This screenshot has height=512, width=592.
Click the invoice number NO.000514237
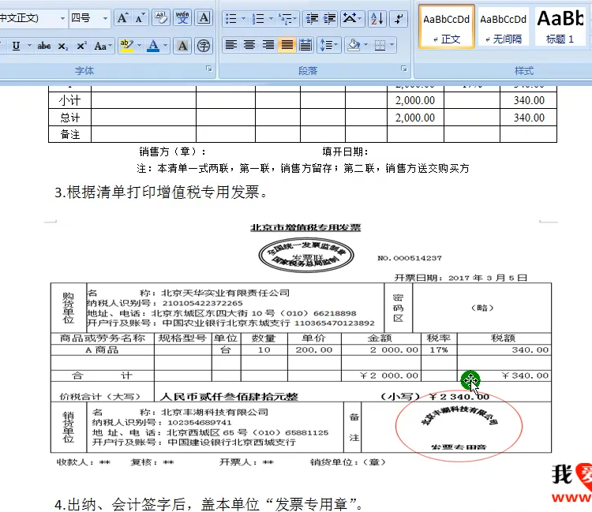[410, 258]
